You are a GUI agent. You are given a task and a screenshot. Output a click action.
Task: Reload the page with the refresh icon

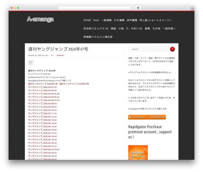point(132,8)
